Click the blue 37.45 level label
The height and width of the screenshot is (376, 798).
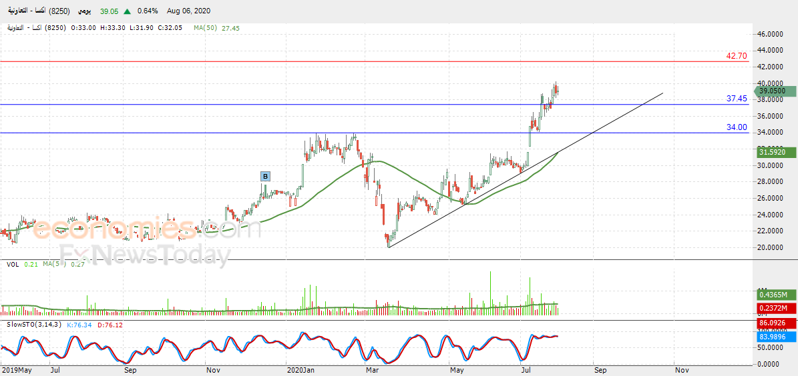click(x=737, y=99)
